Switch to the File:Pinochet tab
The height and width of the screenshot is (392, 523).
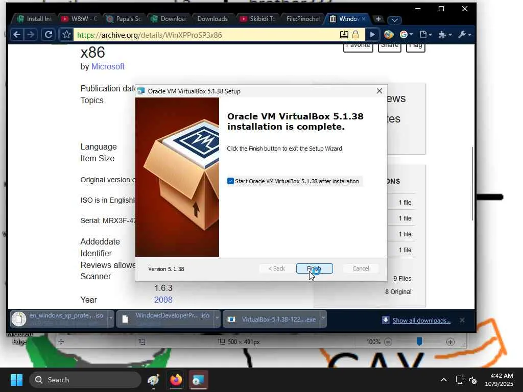coord(303,19)
